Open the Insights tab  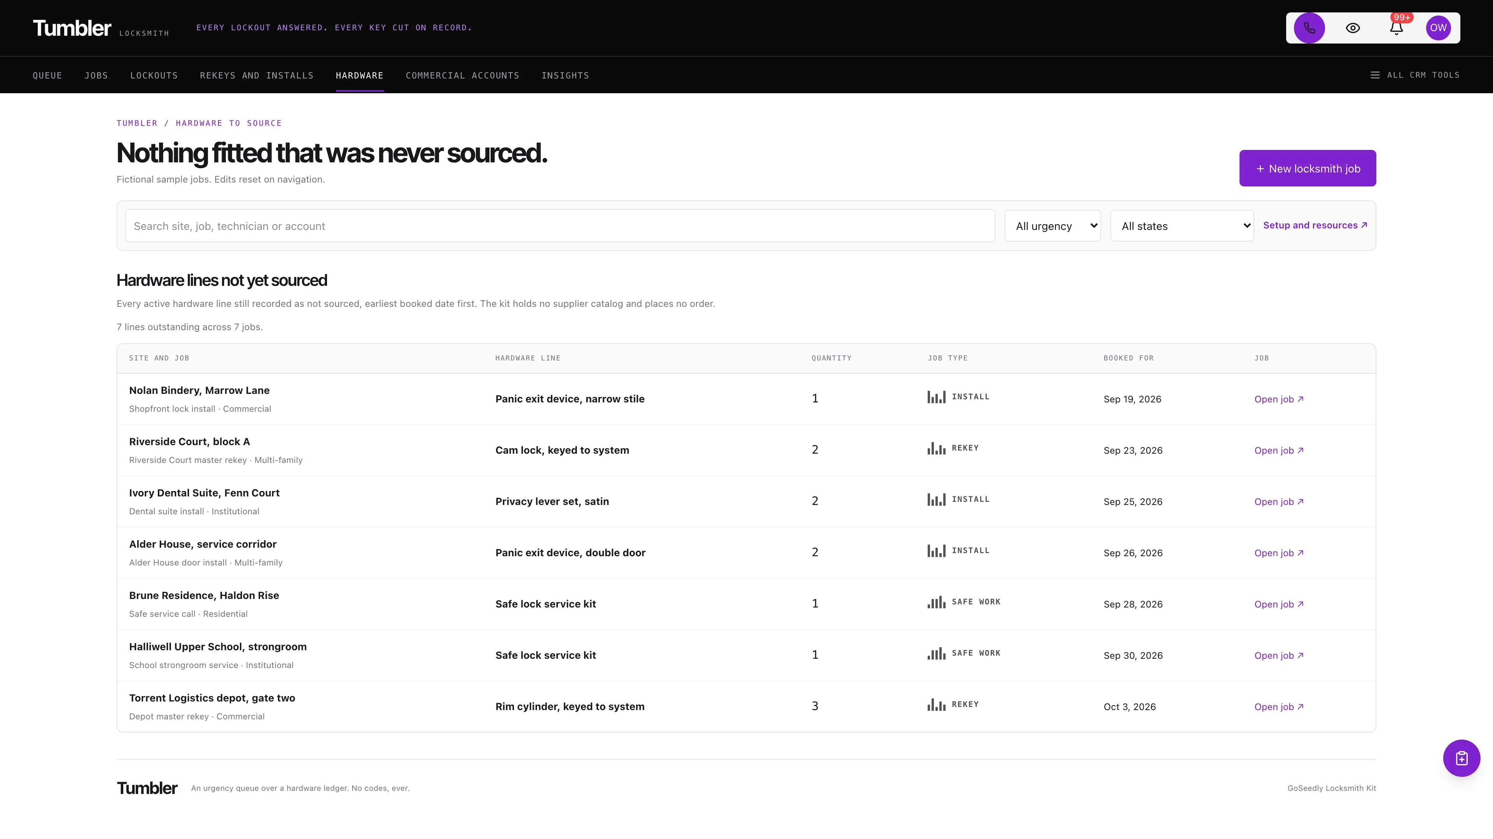point(565,75)
